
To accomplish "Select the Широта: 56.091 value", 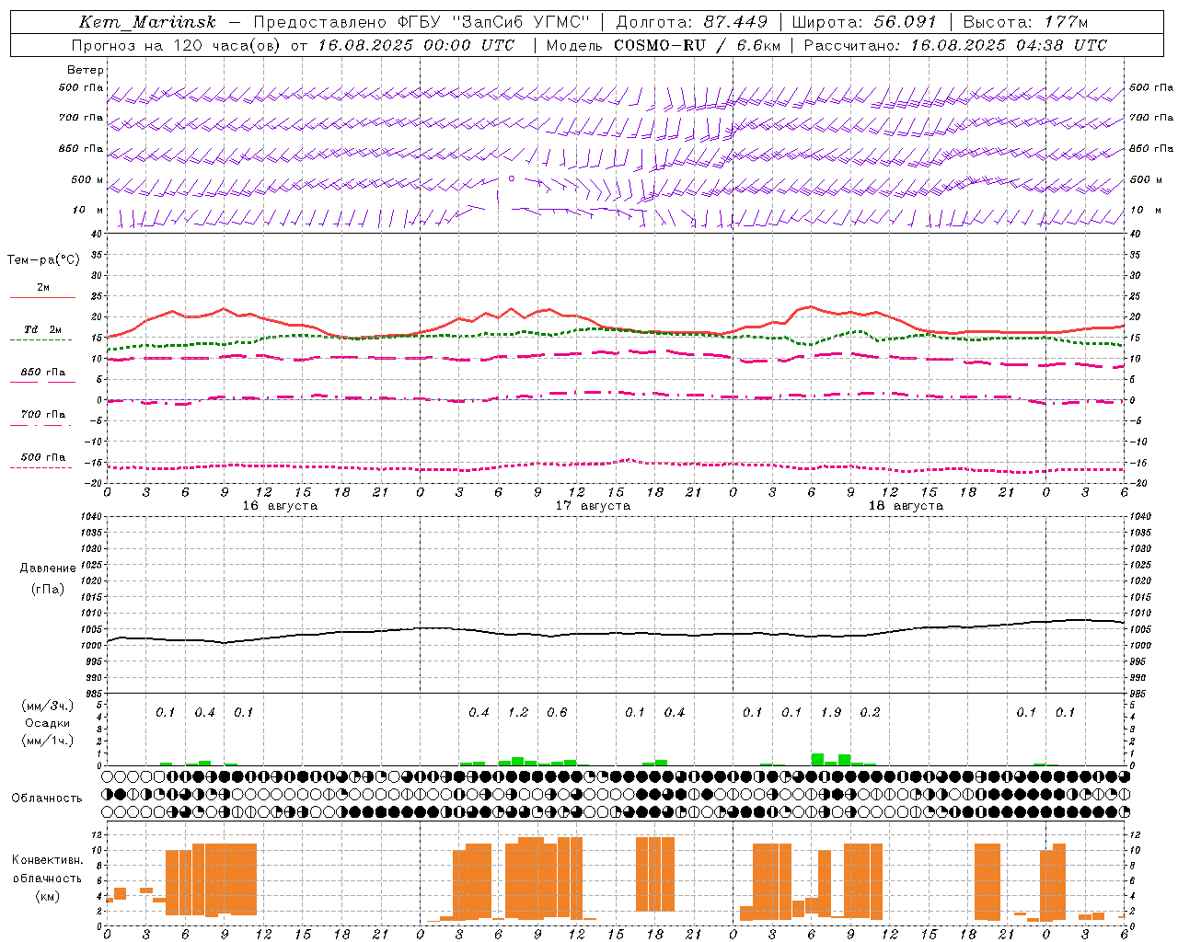I will tap(864, 22).
